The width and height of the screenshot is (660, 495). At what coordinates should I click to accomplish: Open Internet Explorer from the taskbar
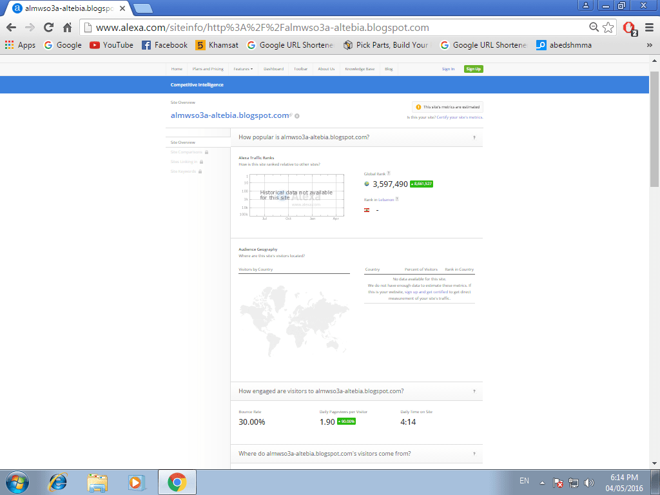point(59,481)
